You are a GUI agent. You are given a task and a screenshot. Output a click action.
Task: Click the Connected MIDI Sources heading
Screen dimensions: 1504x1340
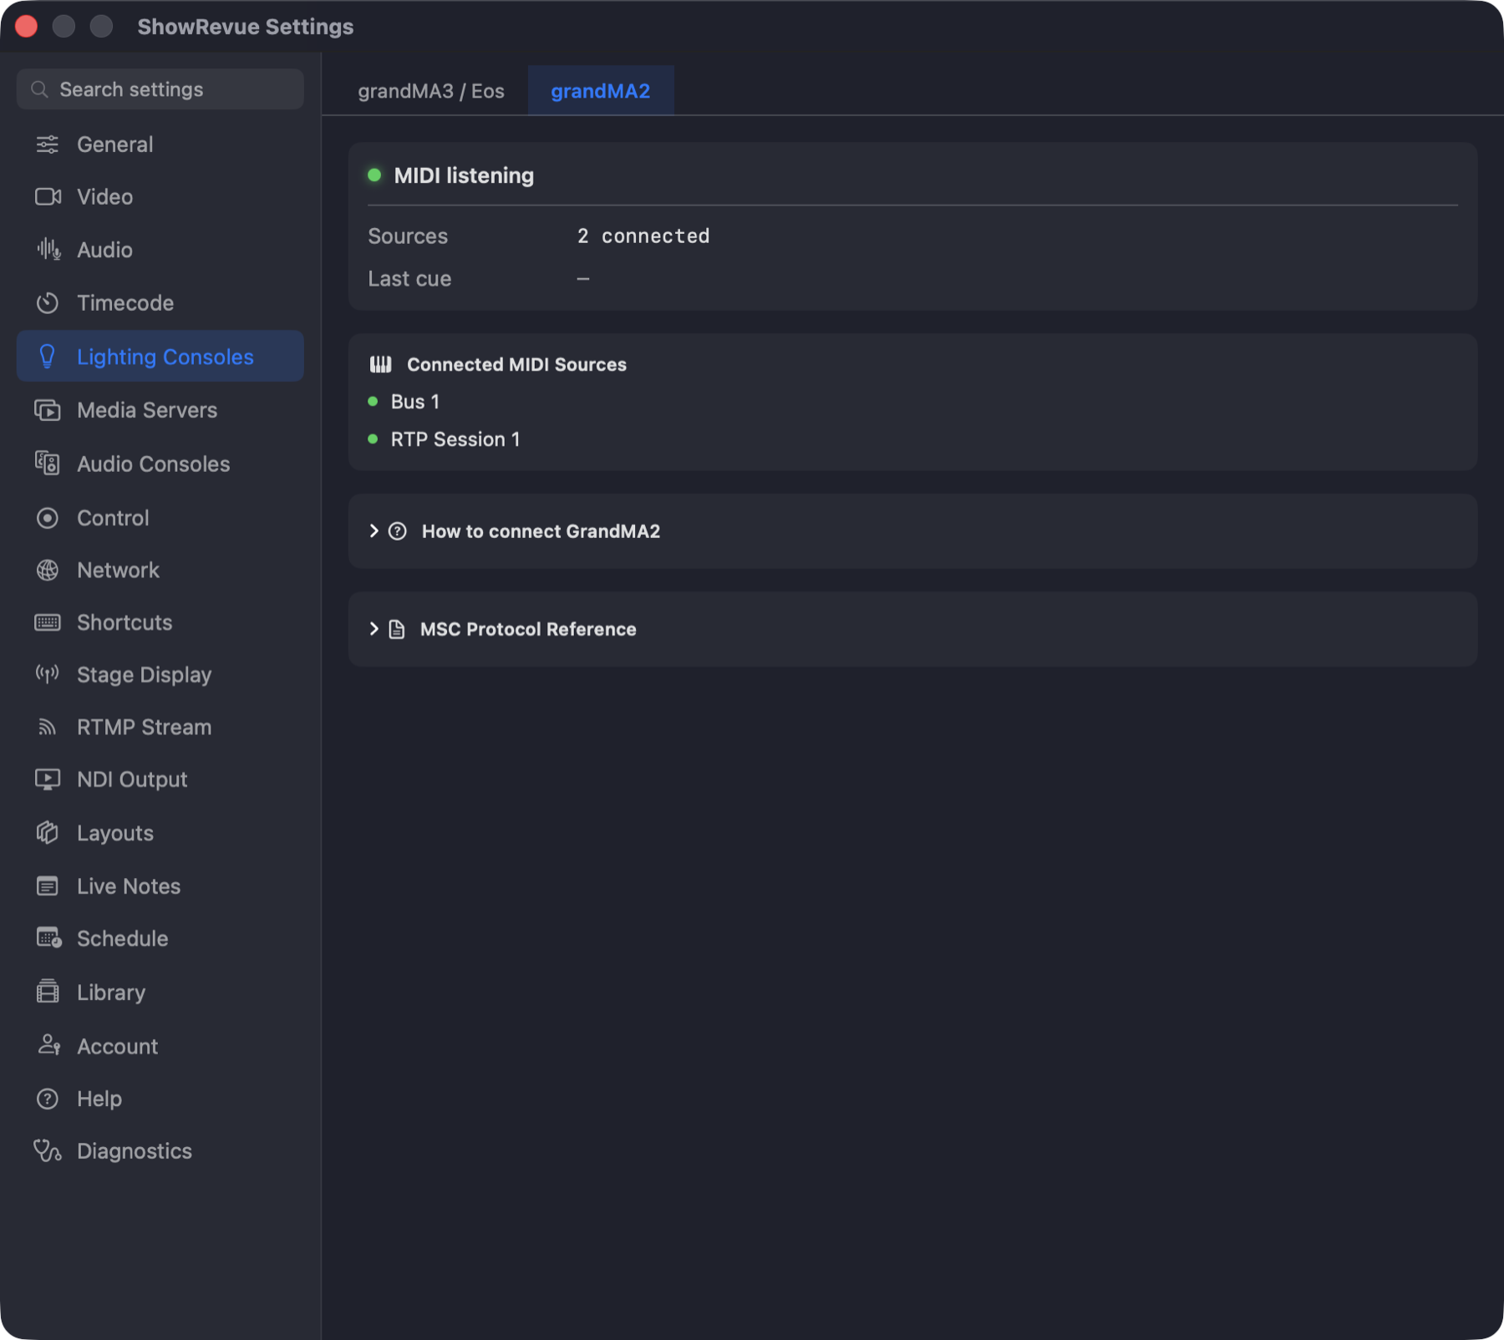click(x=516, y=364)
